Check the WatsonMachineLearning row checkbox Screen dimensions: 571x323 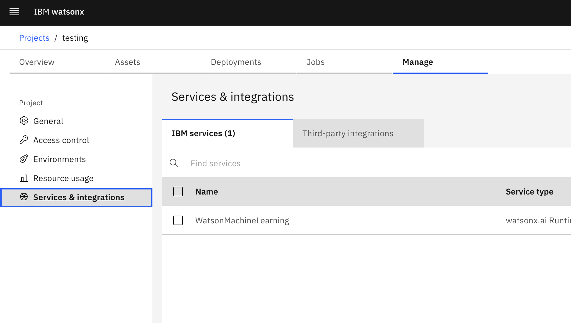point(178,220)
